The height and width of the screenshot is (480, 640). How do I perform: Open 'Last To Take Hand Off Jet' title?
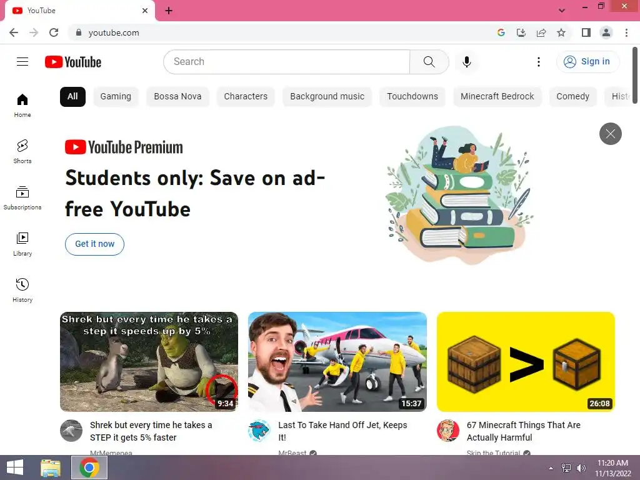tap(342, 431)
